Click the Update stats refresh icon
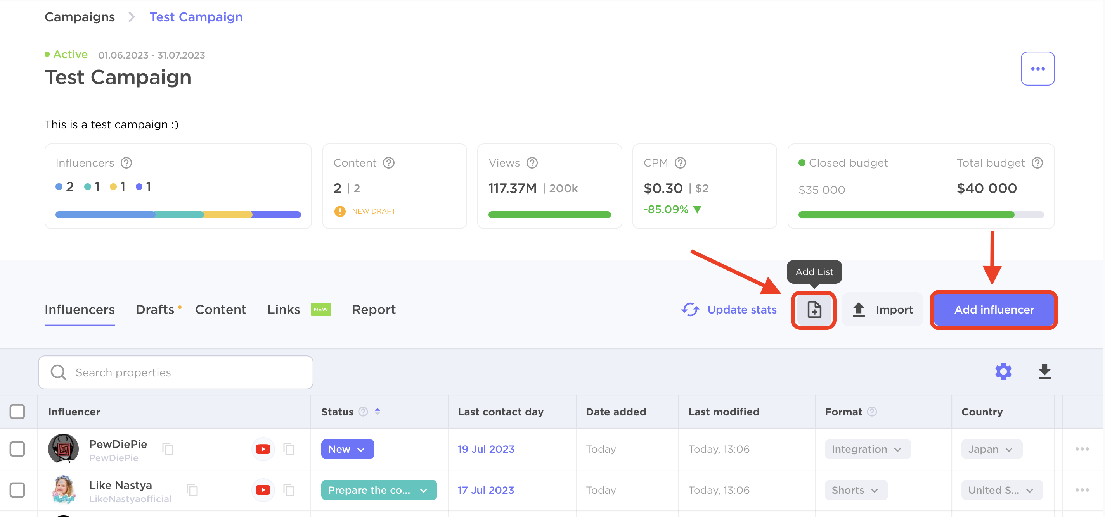Viewport: 1105px width, 517px height. pos(691,310)
